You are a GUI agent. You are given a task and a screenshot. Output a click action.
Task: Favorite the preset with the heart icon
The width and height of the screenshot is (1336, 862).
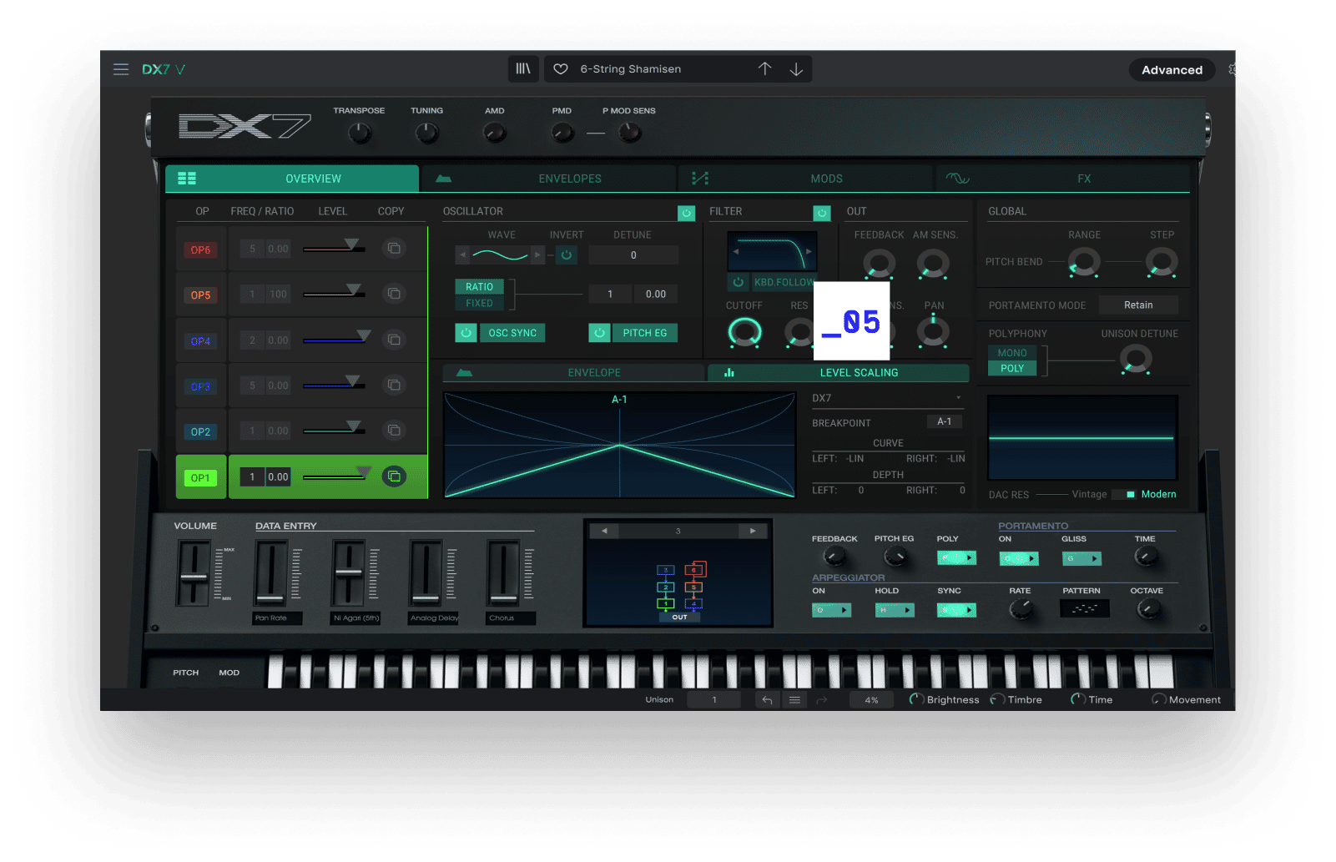tap(561, 69)
